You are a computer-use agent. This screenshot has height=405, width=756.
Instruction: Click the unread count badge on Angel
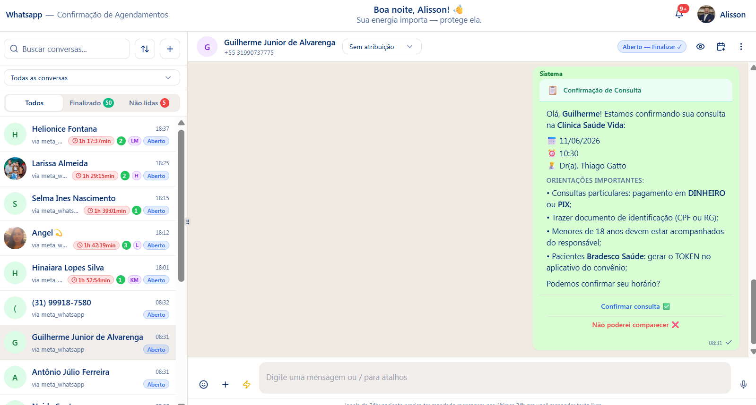[126, 245]
